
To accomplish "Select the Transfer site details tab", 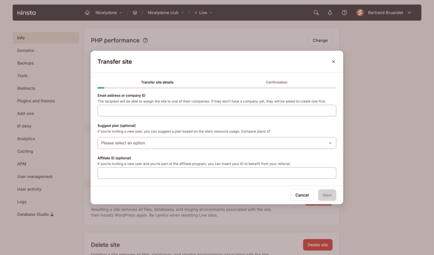I will (157, 82).
